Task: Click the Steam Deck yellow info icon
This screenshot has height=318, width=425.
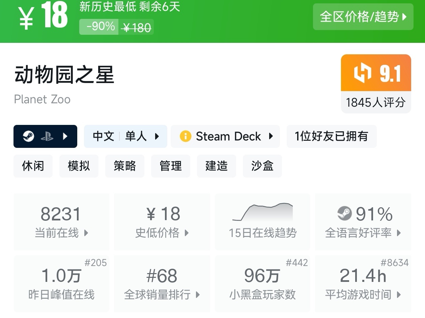Action: coord(186,136)
